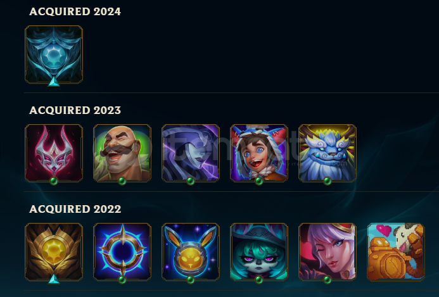This screenshot has height=297, width=439.
Task: Select the winking purple-haired heart icon
Action: point(328,252)
